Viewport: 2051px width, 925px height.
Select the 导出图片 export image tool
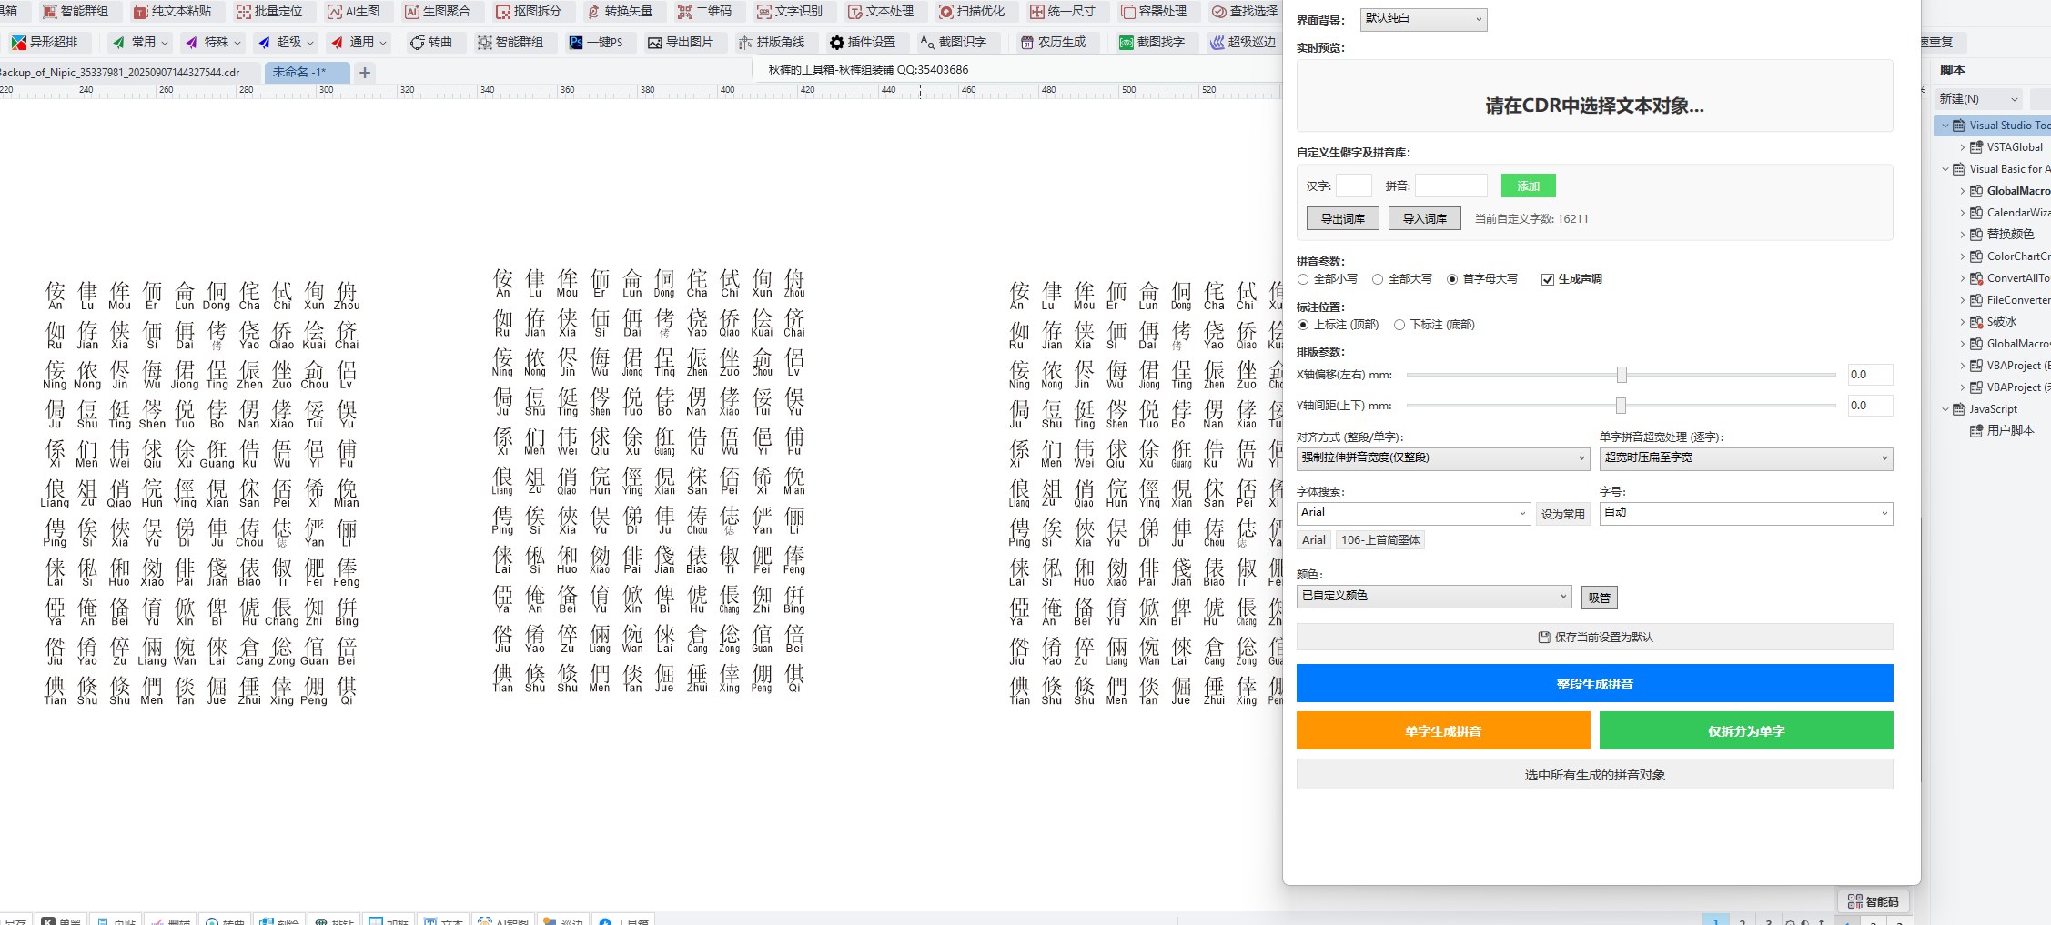tap(680, 42)
